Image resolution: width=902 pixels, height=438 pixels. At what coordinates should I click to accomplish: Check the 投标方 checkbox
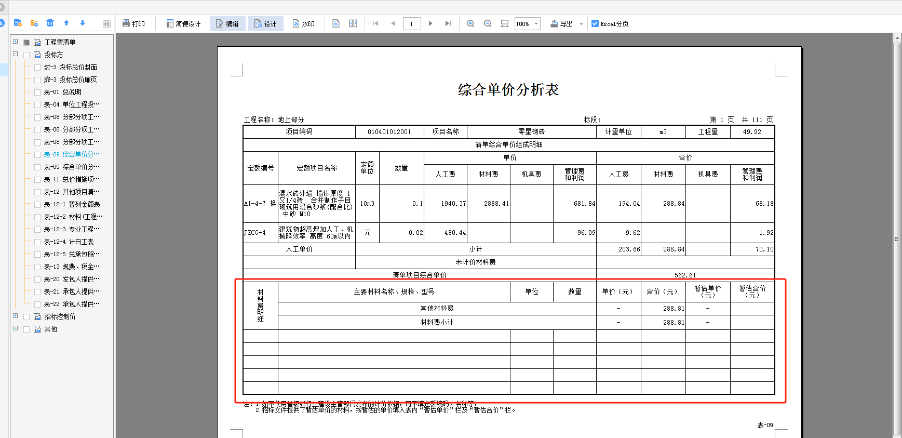pyautogui.click(x=26, y=55)
